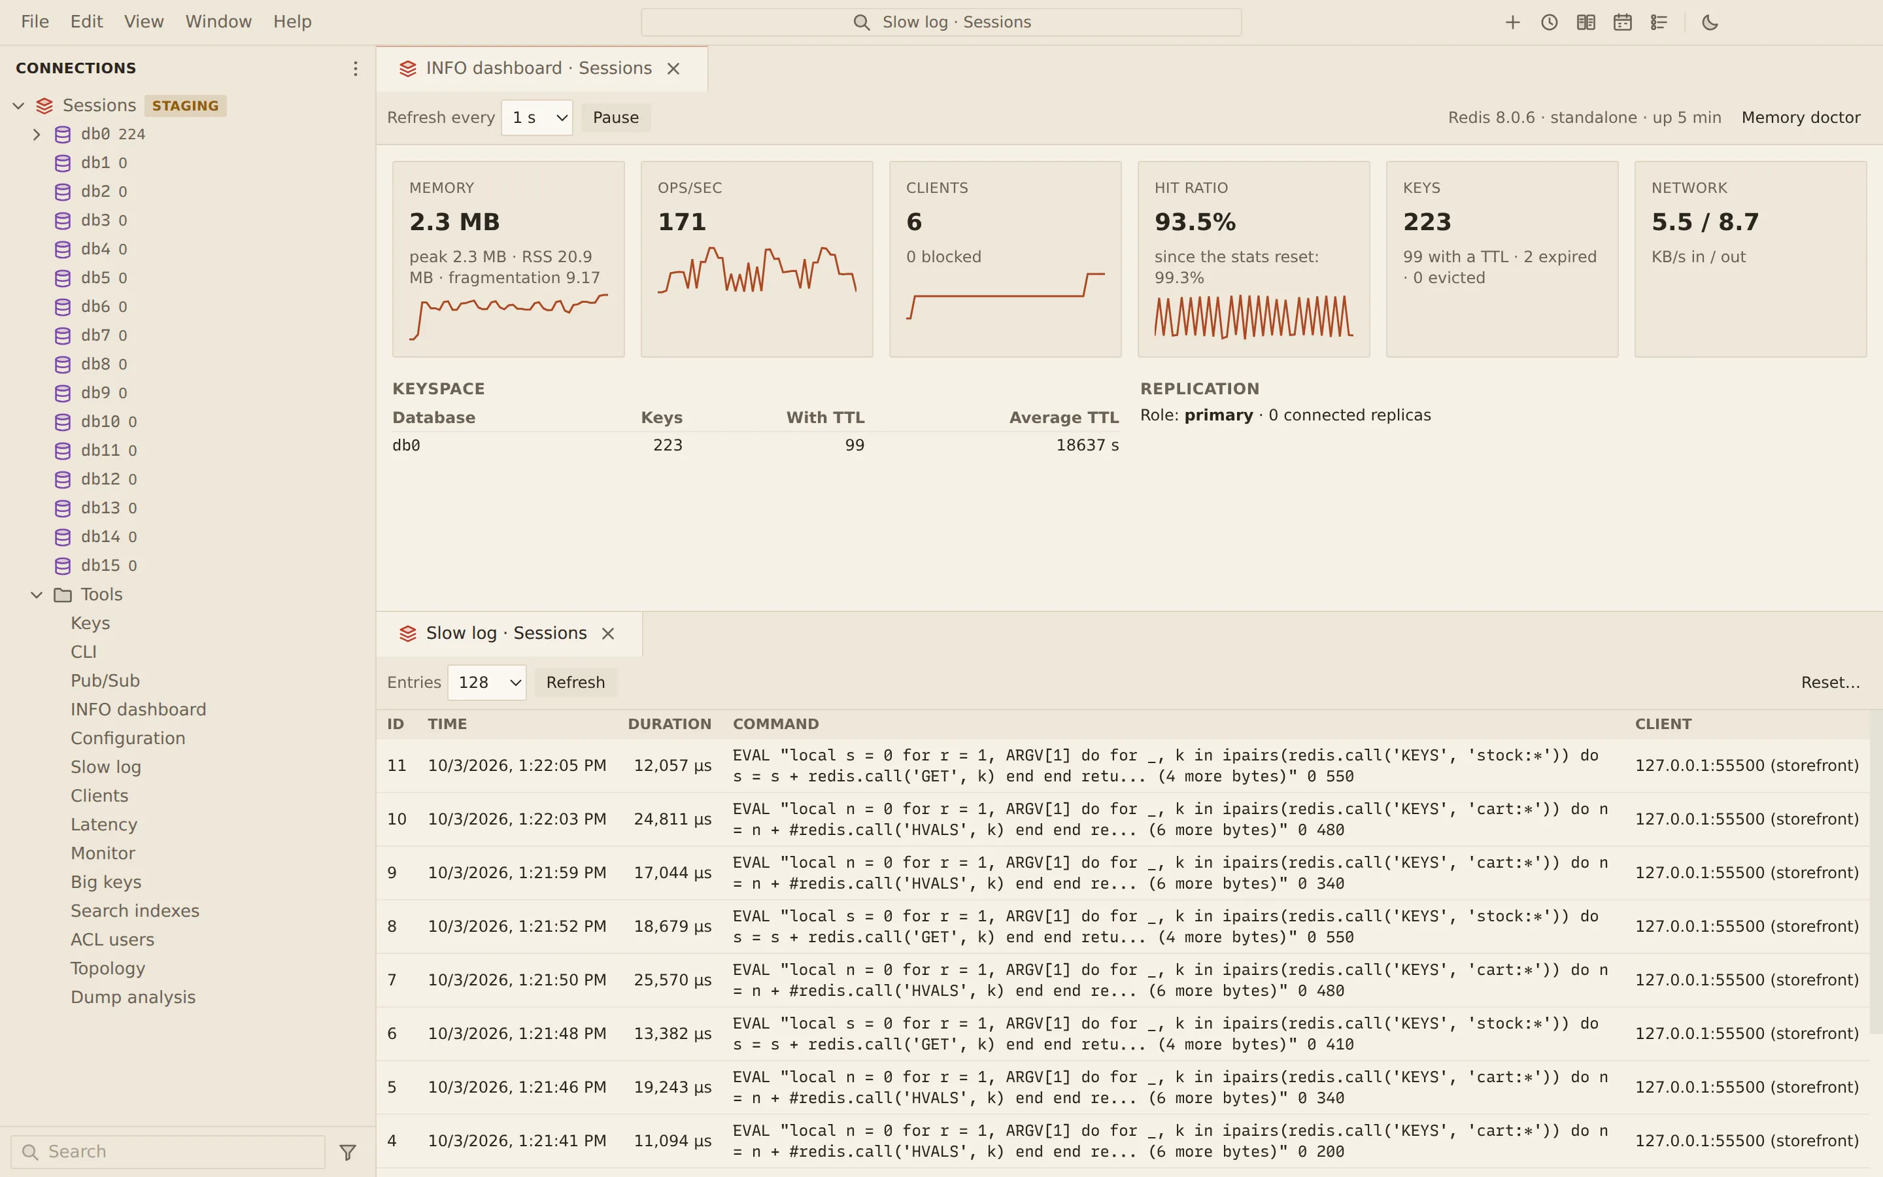
Task: Collapse the Tools folder
Action: pyautogui.click(x=37, y=595)
